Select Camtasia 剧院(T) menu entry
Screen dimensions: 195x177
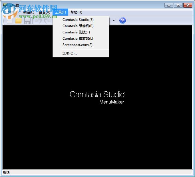(81, 32)
